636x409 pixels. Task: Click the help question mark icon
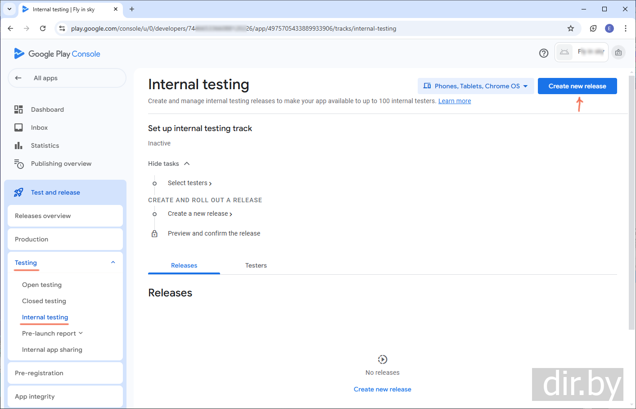click(543, 53)
